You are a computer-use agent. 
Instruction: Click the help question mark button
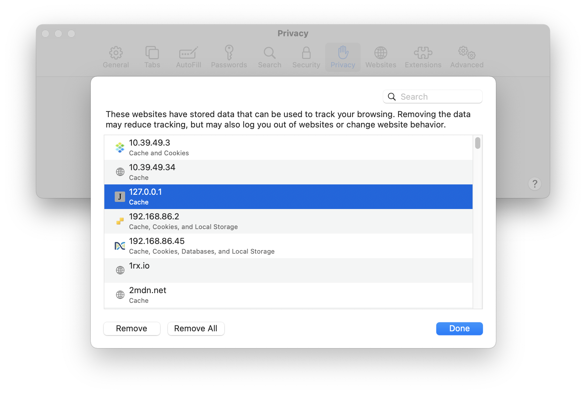pos(535,184)
